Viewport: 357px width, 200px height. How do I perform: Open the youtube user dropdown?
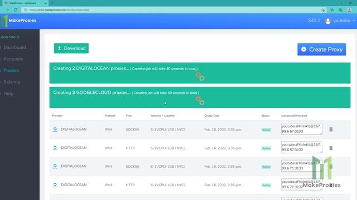coord(344,21)
